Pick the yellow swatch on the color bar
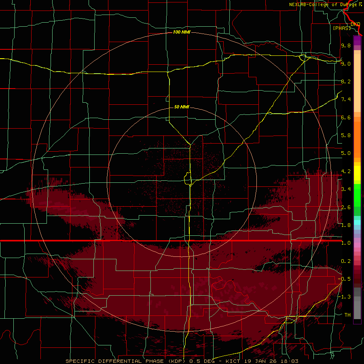This screenshot has width=364, height=364. point(357,173)
